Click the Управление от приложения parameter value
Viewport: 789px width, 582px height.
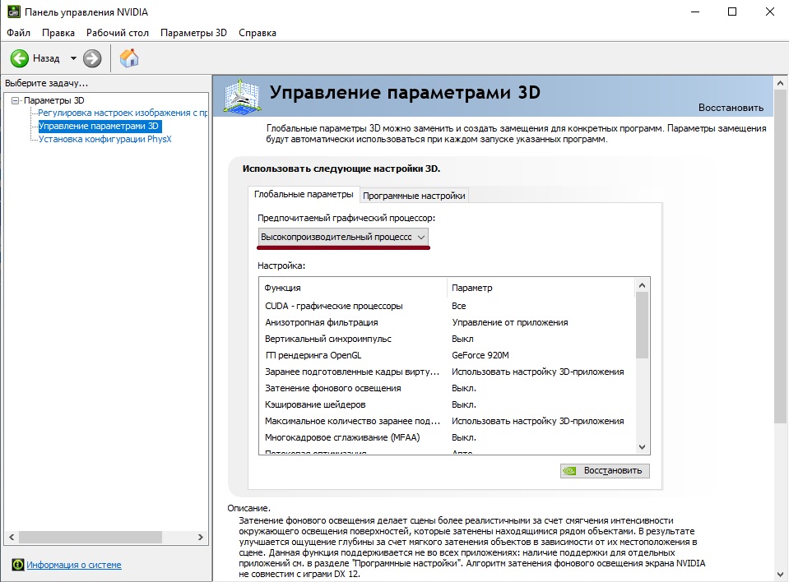coord(510,323)
